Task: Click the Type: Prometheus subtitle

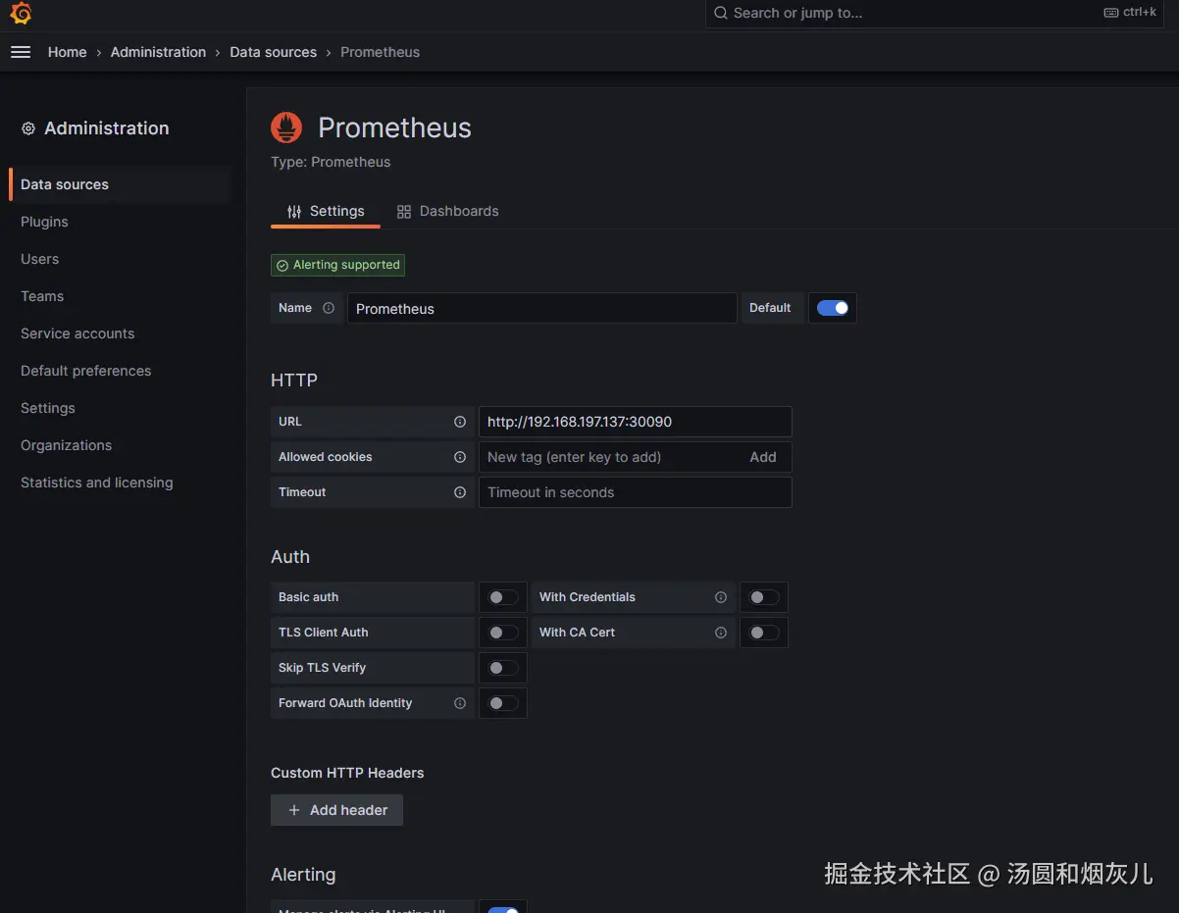Action: (331, 162)
